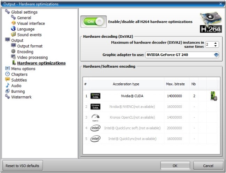Increase DXVA2 decoder instances with up arrow

216,43
